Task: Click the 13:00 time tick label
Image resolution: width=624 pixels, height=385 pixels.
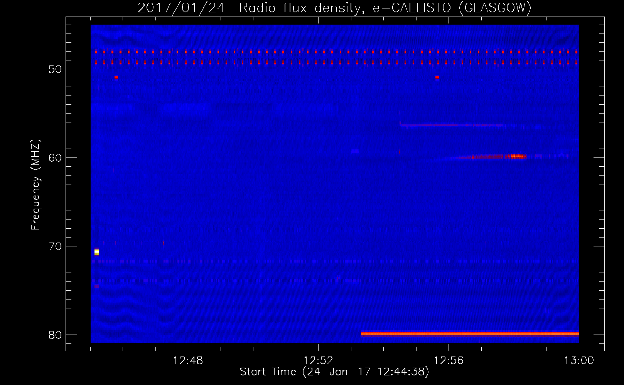Action: (x=579, y=360)
